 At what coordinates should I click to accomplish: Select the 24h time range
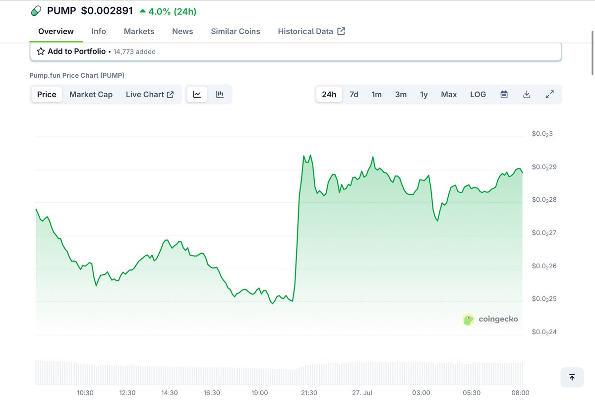329,94
